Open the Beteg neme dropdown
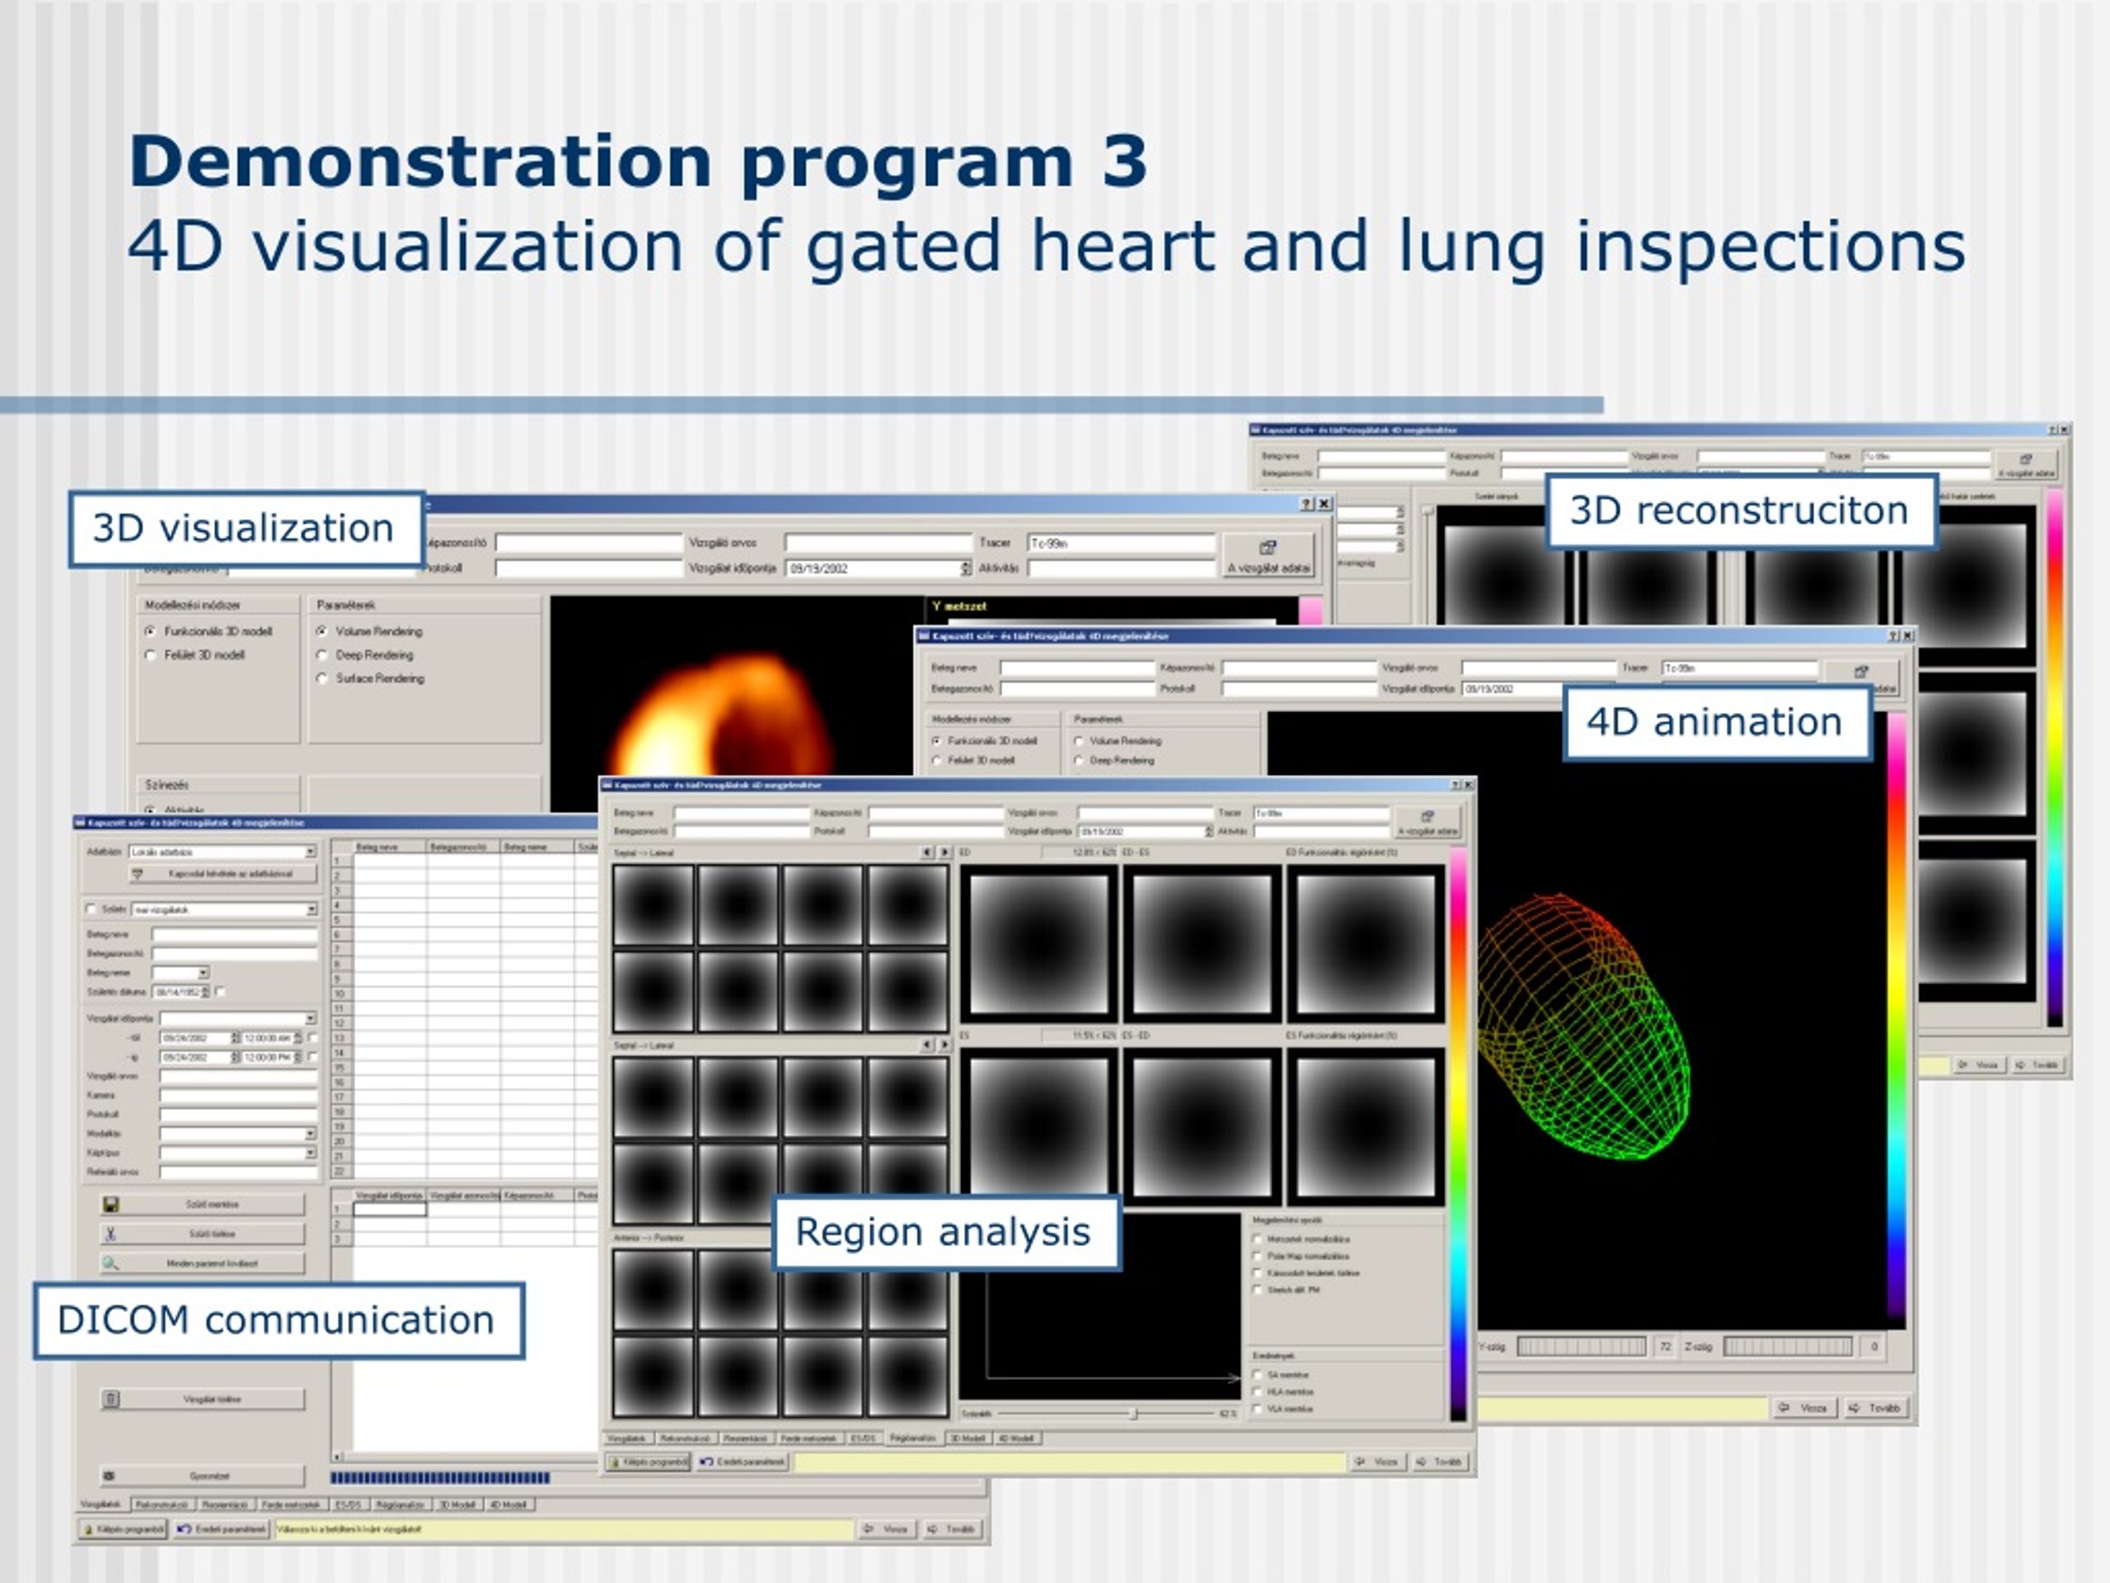 click(x=204, y=973)
